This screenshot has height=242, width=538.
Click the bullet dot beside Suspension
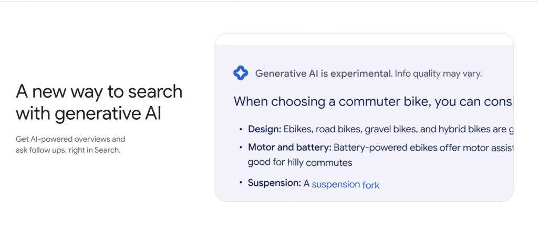[x=241, y=183]
